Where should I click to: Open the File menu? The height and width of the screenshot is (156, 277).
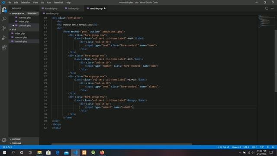click(10, 3)
